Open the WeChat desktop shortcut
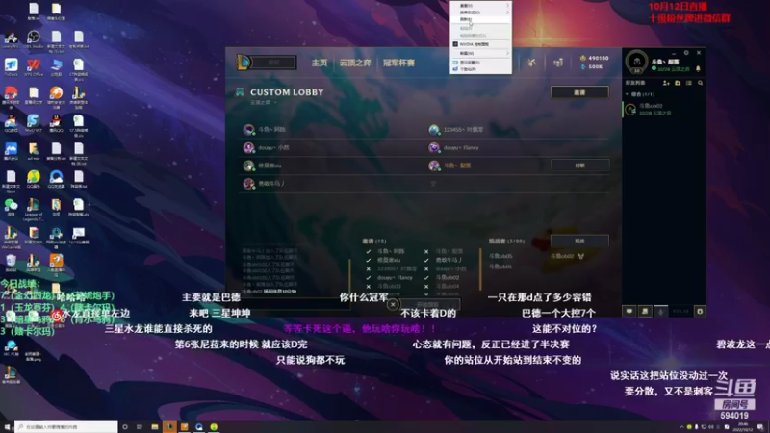Image resolution: width=770 pixels, height=433 pixels. [11, 207]
